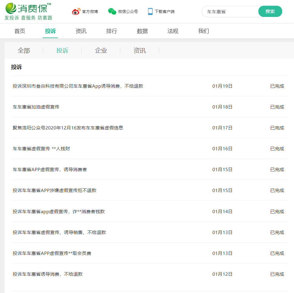The image size is (294, 293).
Task: Go to 首页 in the main navigation
Action: tap(20, 31)
